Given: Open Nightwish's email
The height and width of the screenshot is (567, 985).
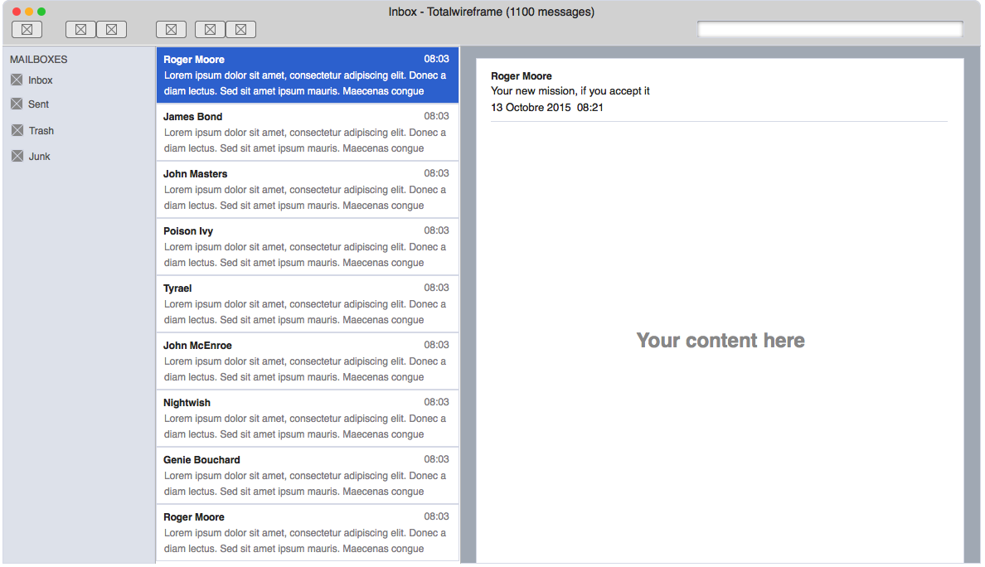Looking at the screenshot, I should click(307, 418).
